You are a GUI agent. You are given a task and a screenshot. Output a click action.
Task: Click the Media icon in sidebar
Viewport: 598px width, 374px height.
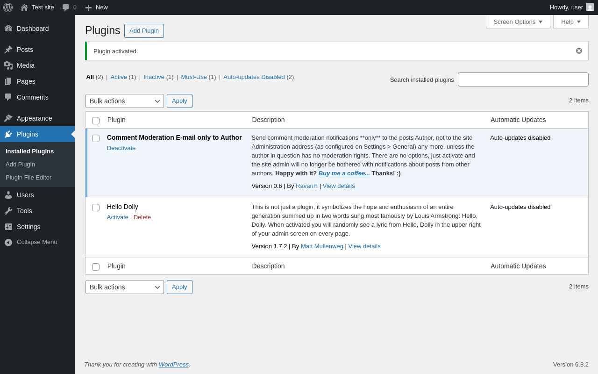click(8, 65)
